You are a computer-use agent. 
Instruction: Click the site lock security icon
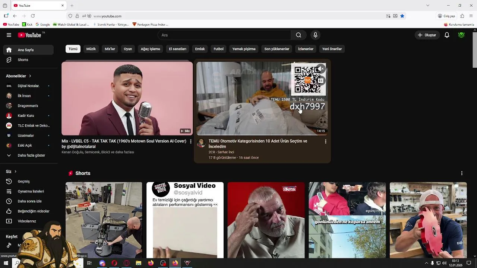pos(77,16)
